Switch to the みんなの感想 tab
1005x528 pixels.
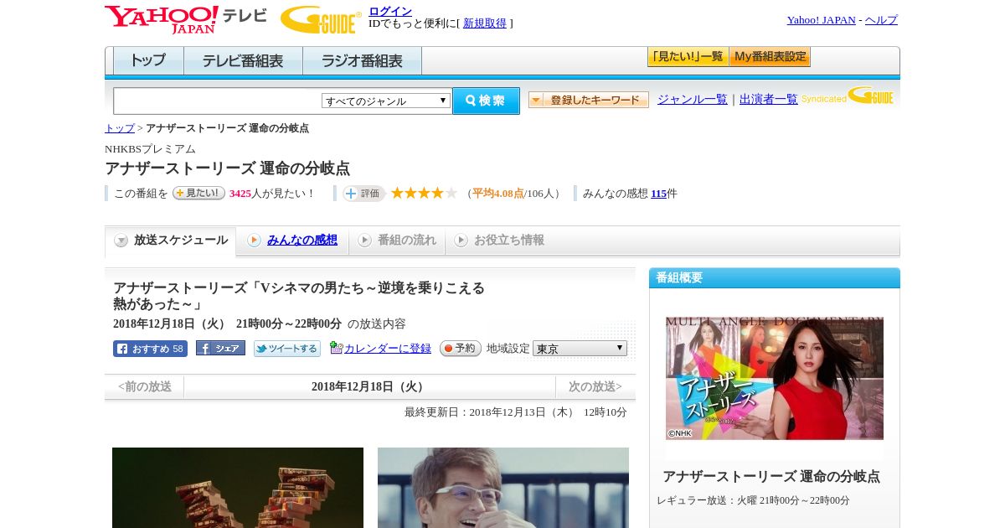pyautogui.click(x=292, y=241)
